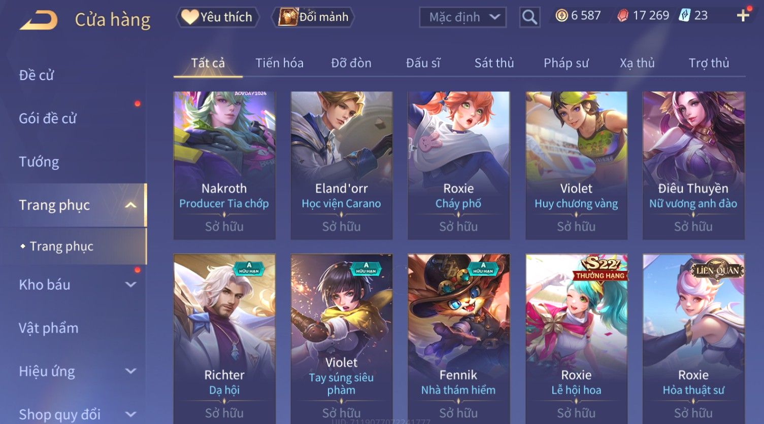
Task: Tap the red gem currency icon
Action: pyautogui.click(x=623, y=16)
